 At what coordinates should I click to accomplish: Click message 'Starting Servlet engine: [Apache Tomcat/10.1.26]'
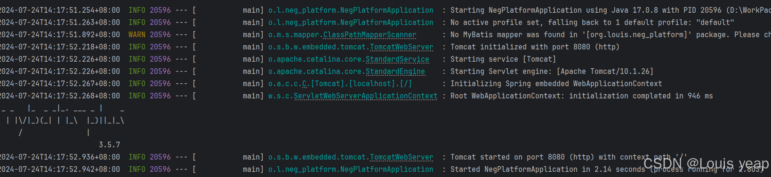(x=552, y=72)
